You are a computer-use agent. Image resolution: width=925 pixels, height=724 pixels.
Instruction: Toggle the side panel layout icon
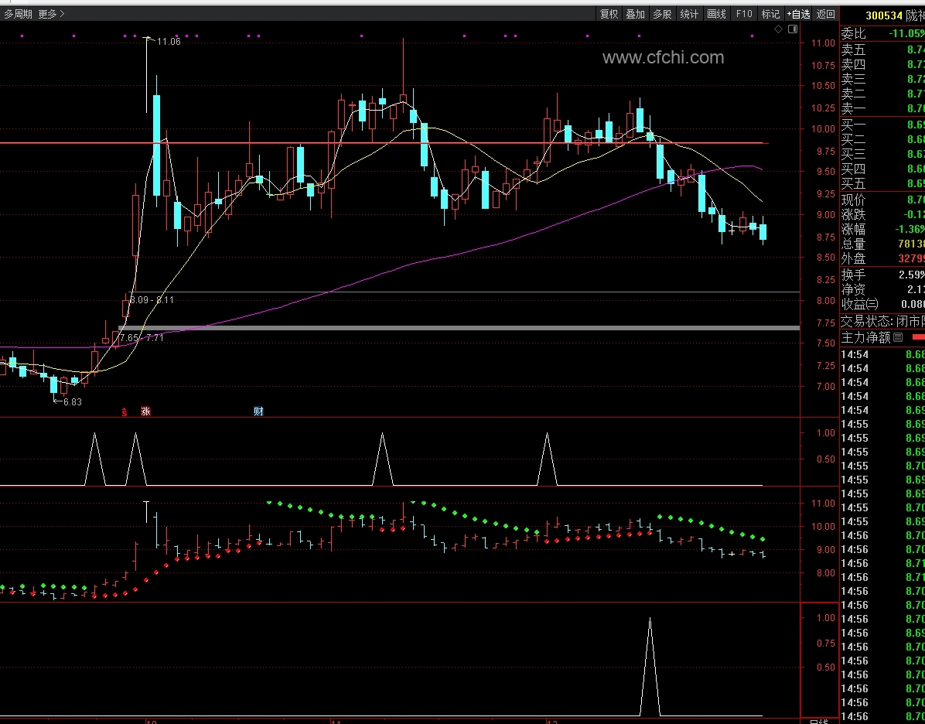click(x=793, y=29)
